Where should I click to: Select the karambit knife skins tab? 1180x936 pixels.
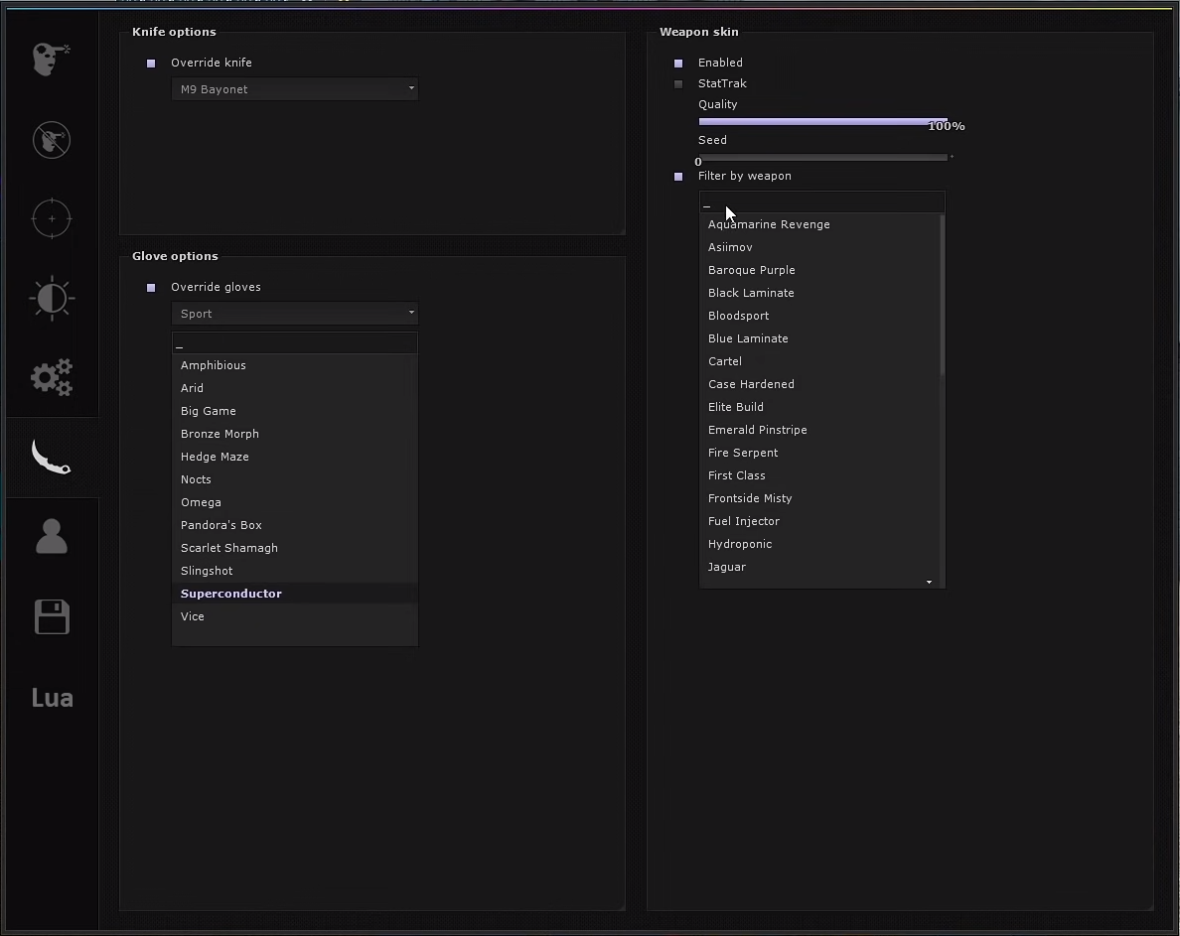click(51, 457)
